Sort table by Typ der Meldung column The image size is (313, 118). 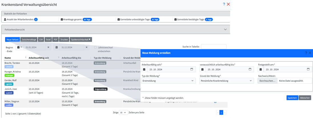coord(107,58)
